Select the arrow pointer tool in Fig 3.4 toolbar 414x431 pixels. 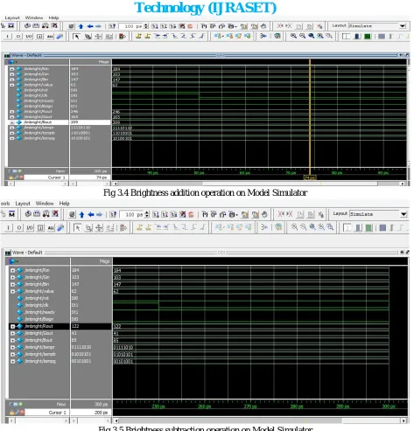[76, 37]
